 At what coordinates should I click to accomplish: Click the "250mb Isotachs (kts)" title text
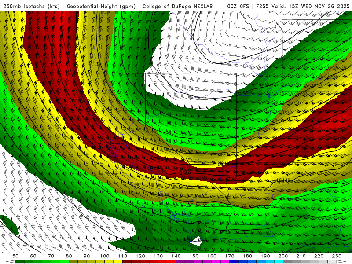point(32,7)
